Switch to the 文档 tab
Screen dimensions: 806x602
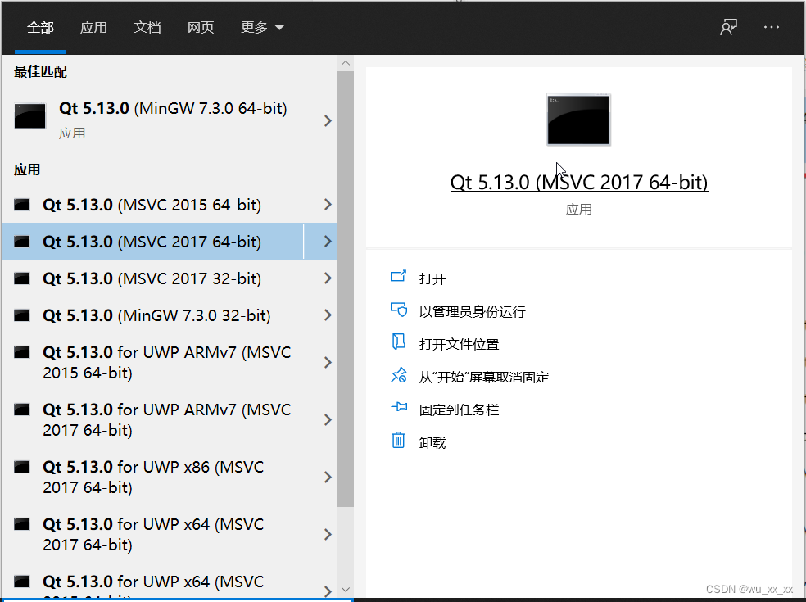pos(147,27)
